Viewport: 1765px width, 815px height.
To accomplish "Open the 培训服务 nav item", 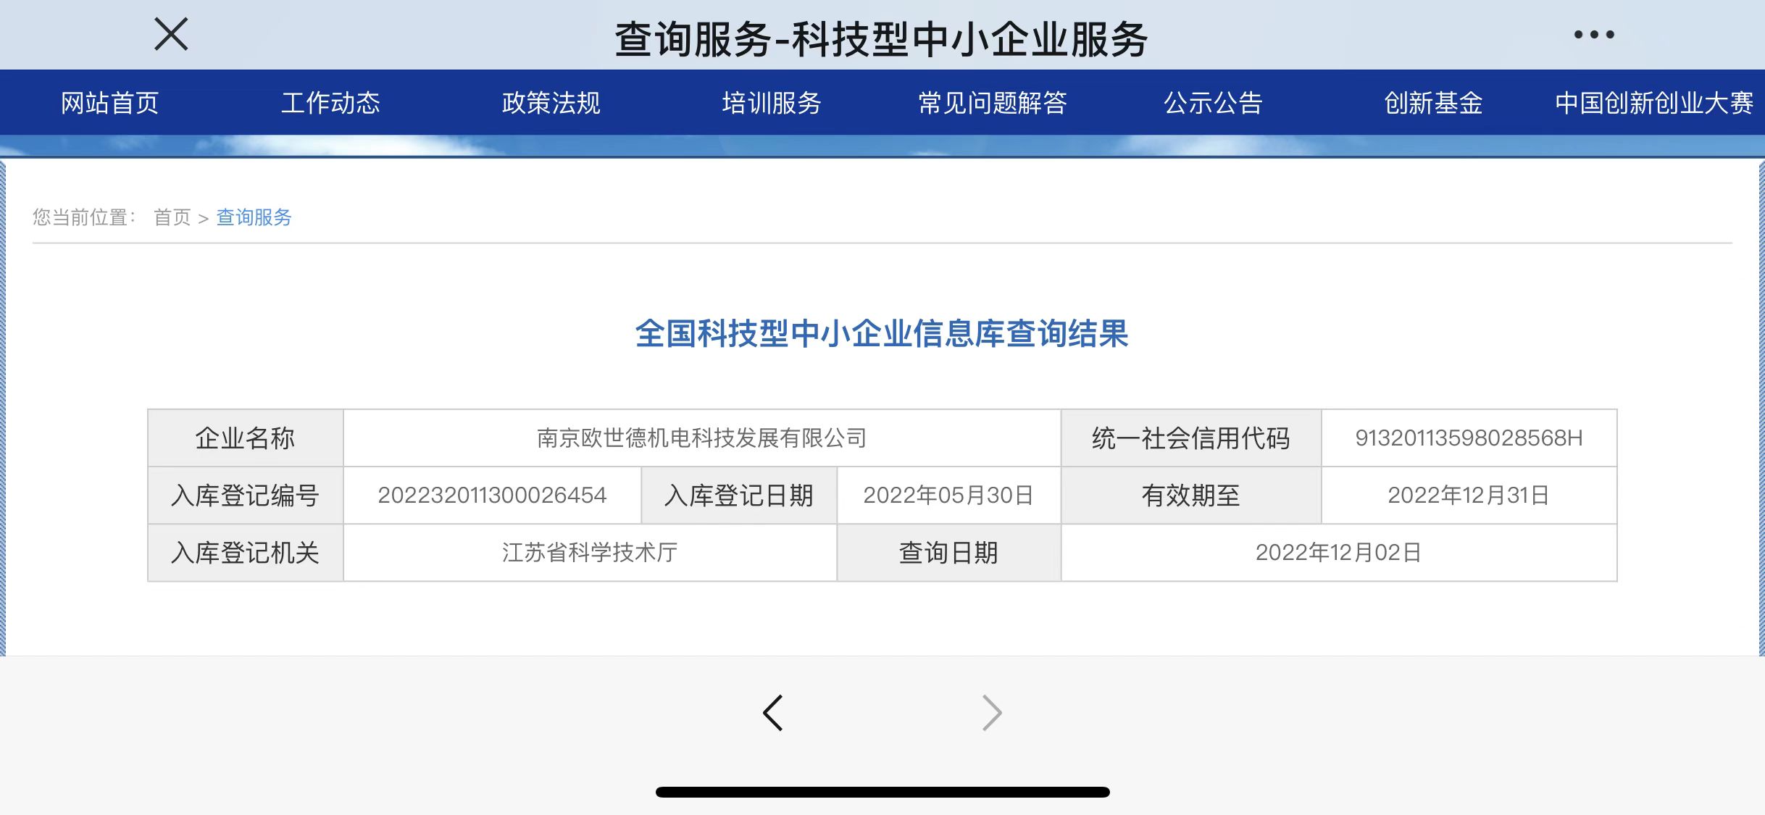I will [x=772, y=103].
